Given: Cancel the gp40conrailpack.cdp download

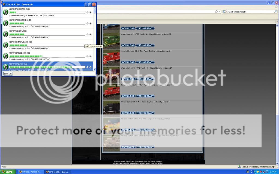Looking at the screenshot, I should [x=90, y=56].
